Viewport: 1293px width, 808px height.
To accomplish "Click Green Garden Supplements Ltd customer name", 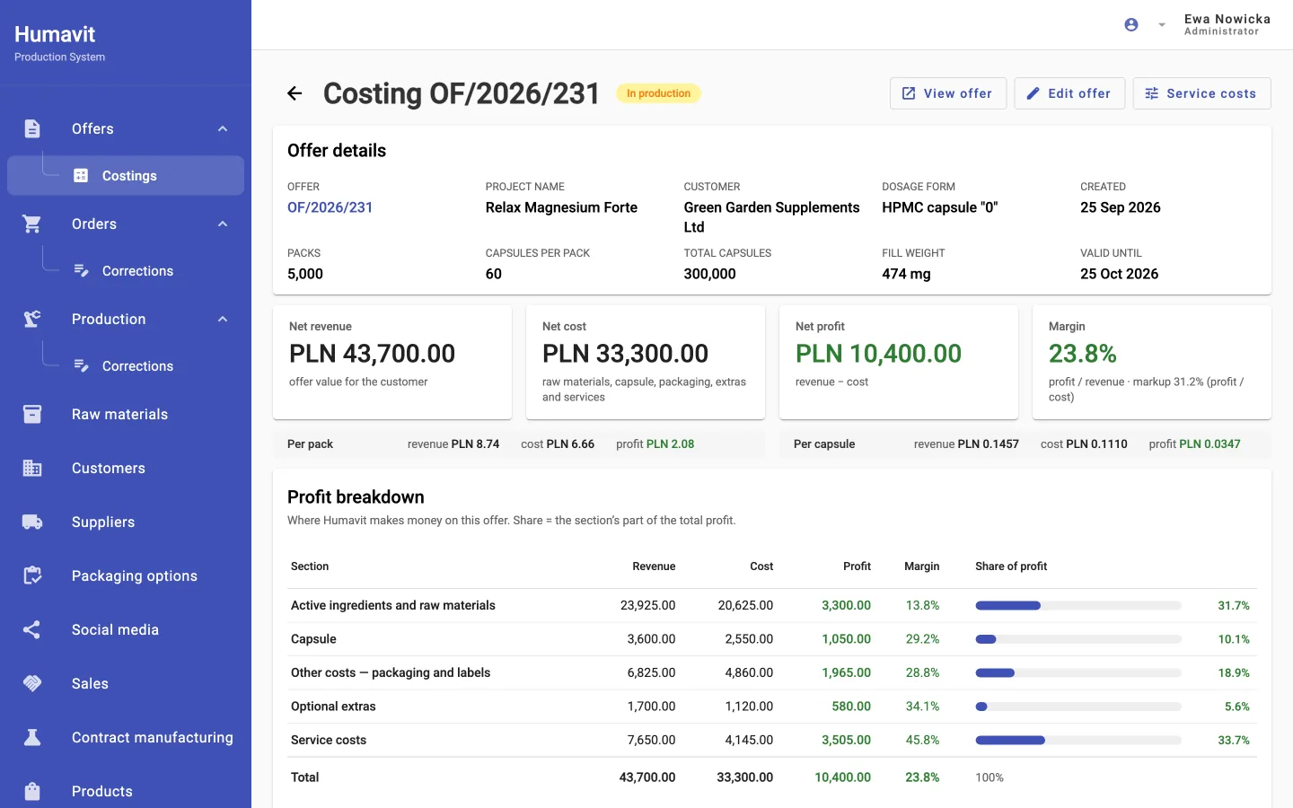I will 772,217.
